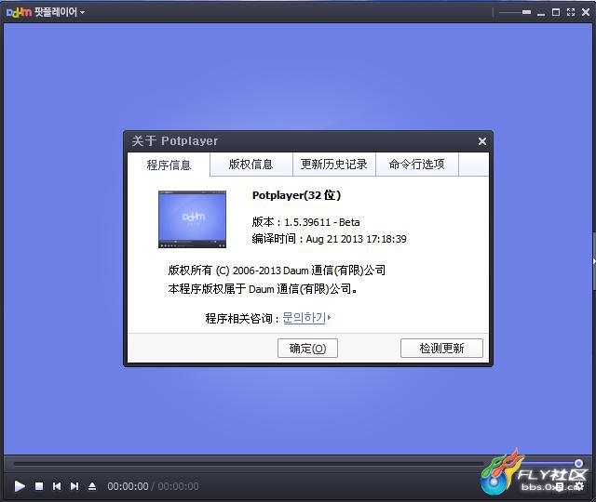Click the 版权所有 (C) 2006-2013 Daum copyright line
Screen dimensions: 596x502
pyautogui.click(x=277, y=271)
